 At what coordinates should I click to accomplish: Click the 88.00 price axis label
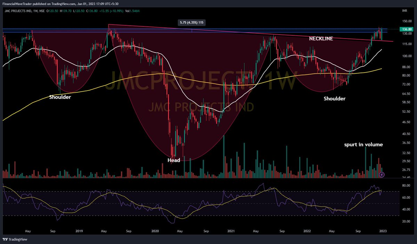coord(406,67)
